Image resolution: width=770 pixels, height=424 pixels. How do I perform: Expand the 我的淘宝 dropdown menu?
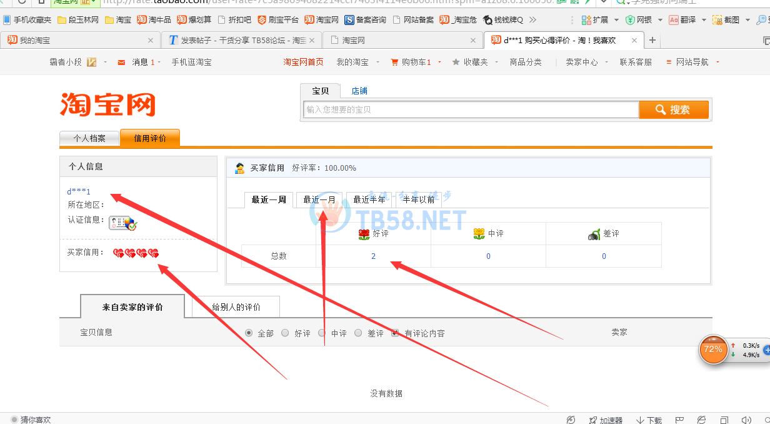(x=356, y=63)
